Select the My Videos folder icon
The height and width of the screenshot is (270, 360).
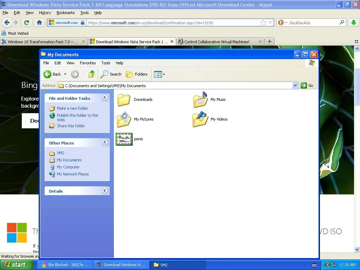click(x=200, y=119)
